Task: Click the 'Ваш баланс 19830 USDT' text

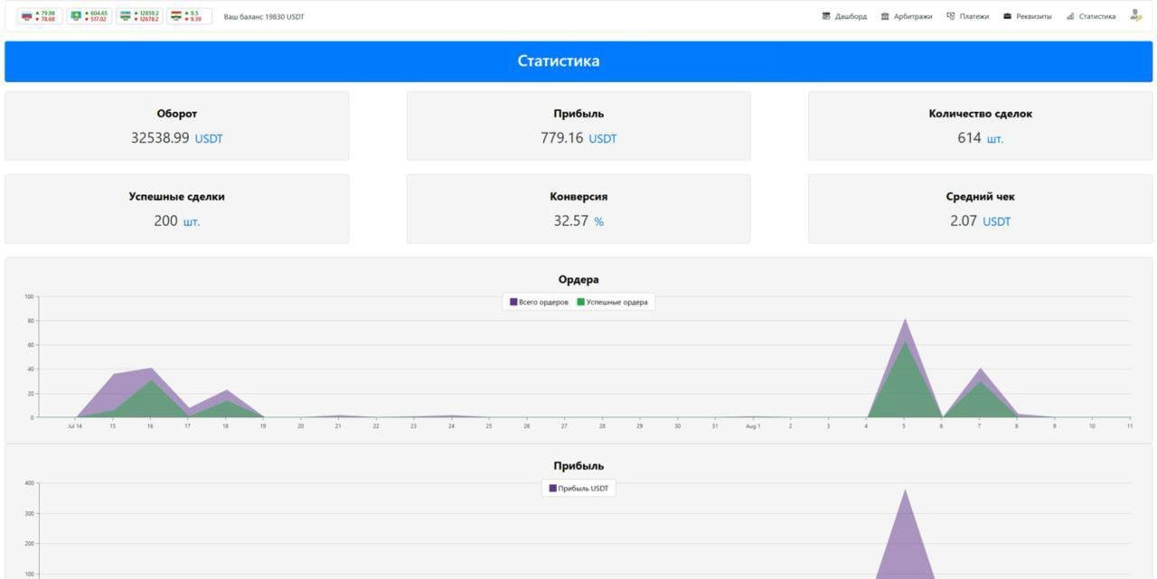Action: click(264, 16)
